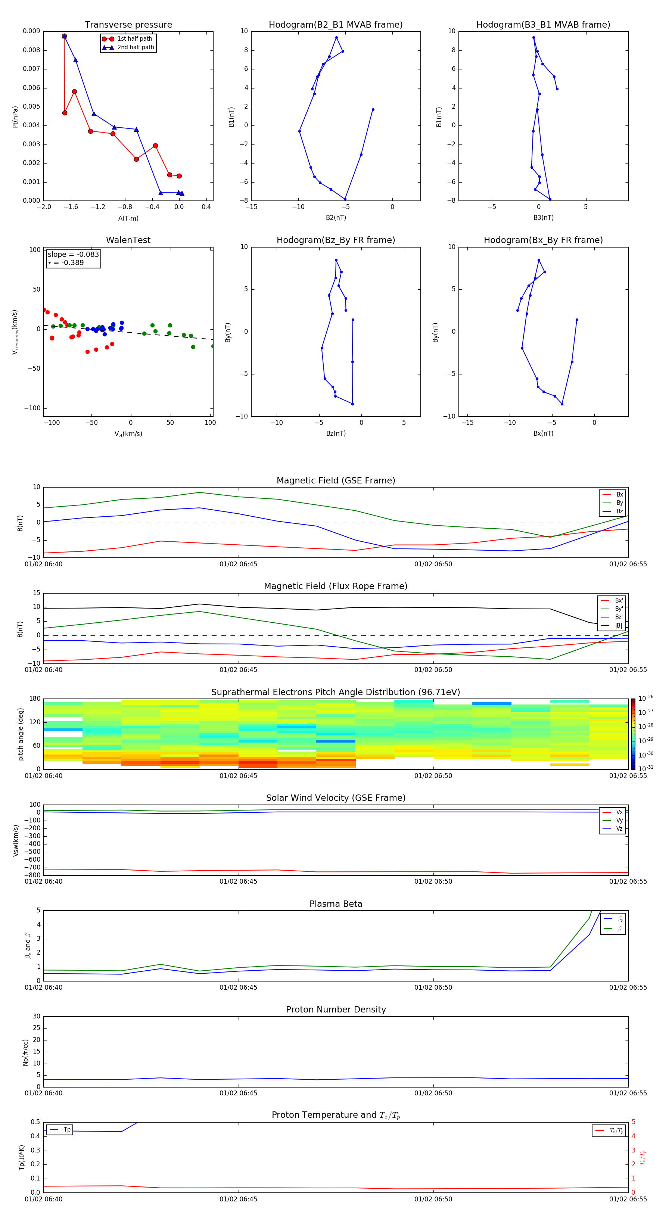Click the "pitch angle (deg)" axis label
The image size is (672, 1232).
coord(21,734)
